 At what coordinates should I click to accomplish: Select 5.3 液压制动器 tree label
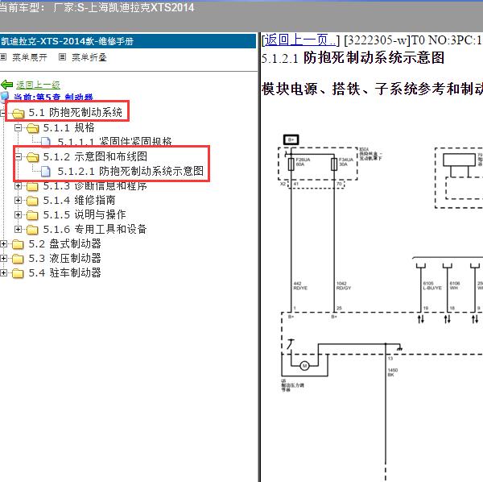click(x=65, y=258)
